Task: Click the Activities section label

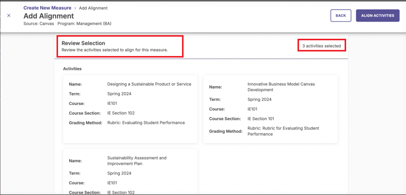Action: click(72, 69)
